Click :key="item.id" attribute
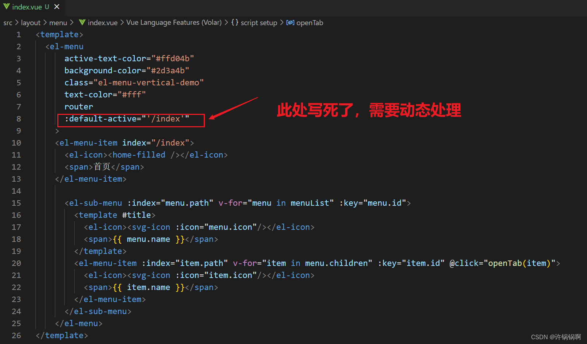Viewport: 587px width, 344px height. [x=411, y=263]
